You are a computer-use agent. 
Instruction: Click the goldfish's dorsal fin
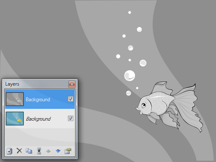[x=162, y=88]
